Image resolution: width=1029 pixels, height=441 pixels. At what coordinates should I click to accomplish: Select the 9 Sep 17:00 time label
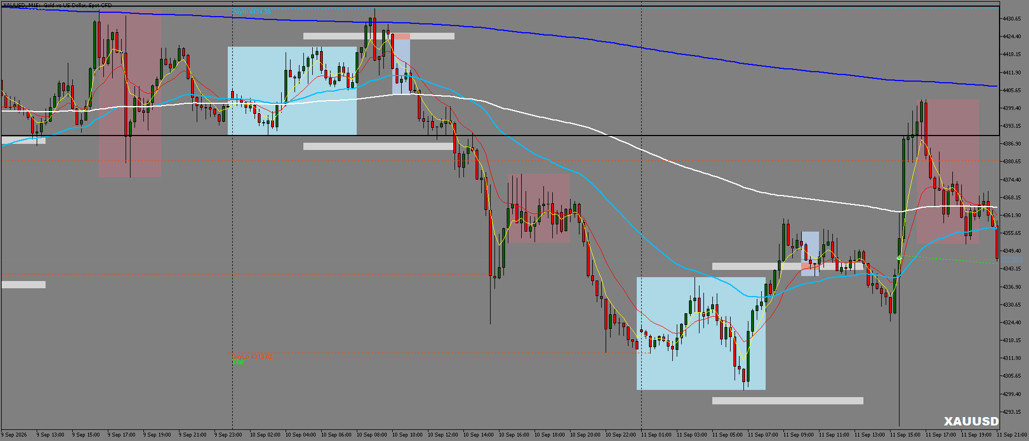pos(122,435)
